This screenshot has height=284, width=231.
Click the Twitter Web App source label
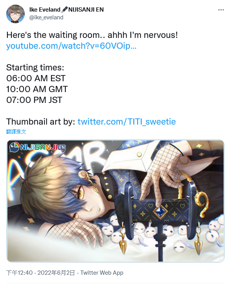[x=102, y=273]
